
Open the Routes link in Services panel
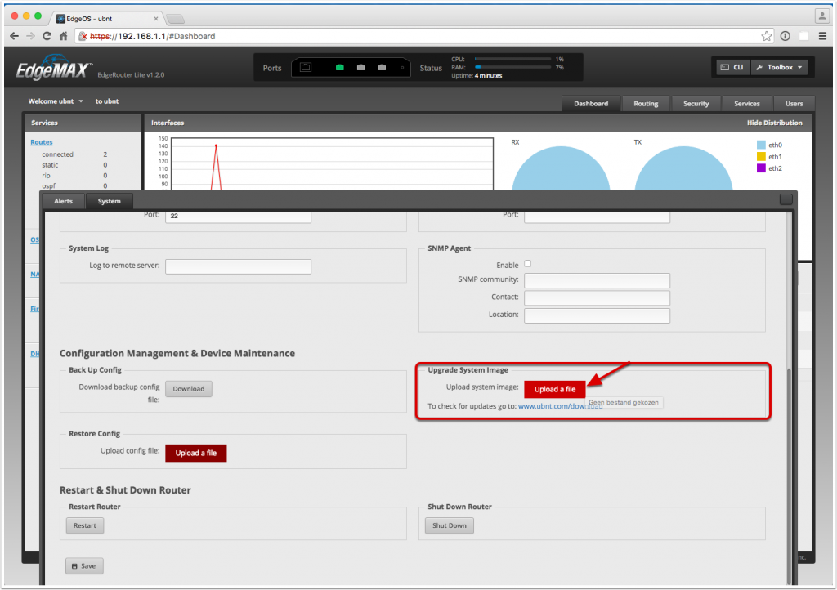tap(42, 142)
